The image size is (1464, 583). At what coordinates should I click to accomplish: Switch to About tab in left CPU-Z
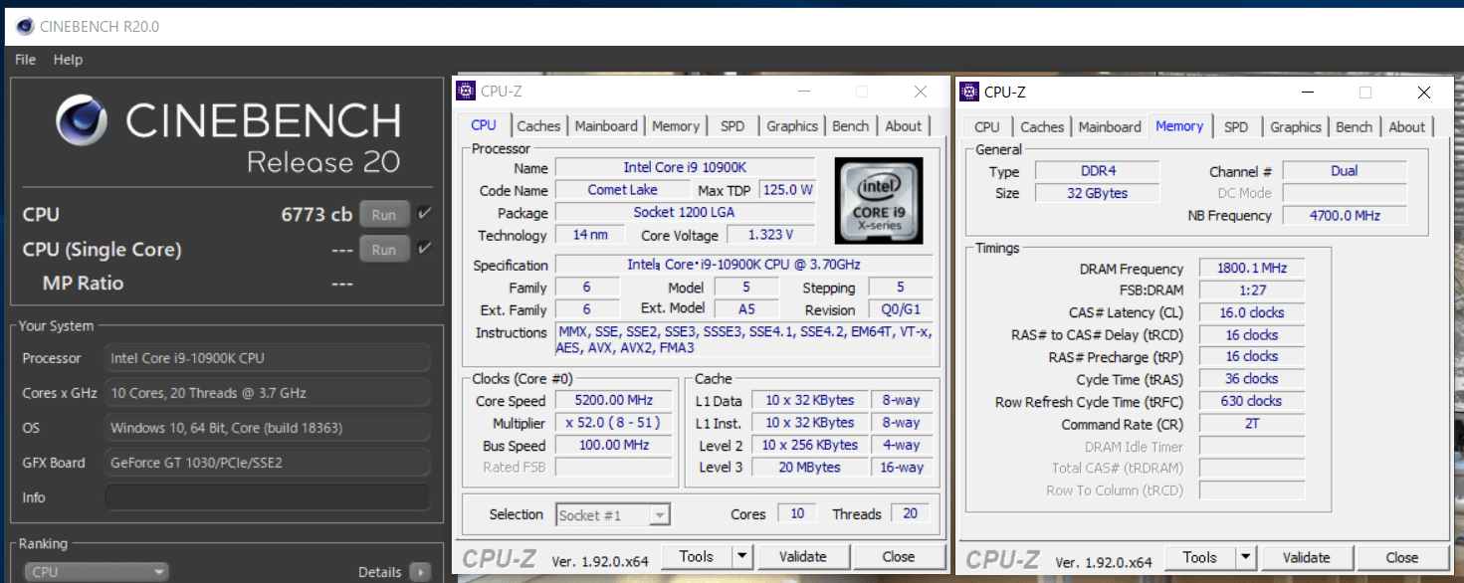click(x=904, y=125)
